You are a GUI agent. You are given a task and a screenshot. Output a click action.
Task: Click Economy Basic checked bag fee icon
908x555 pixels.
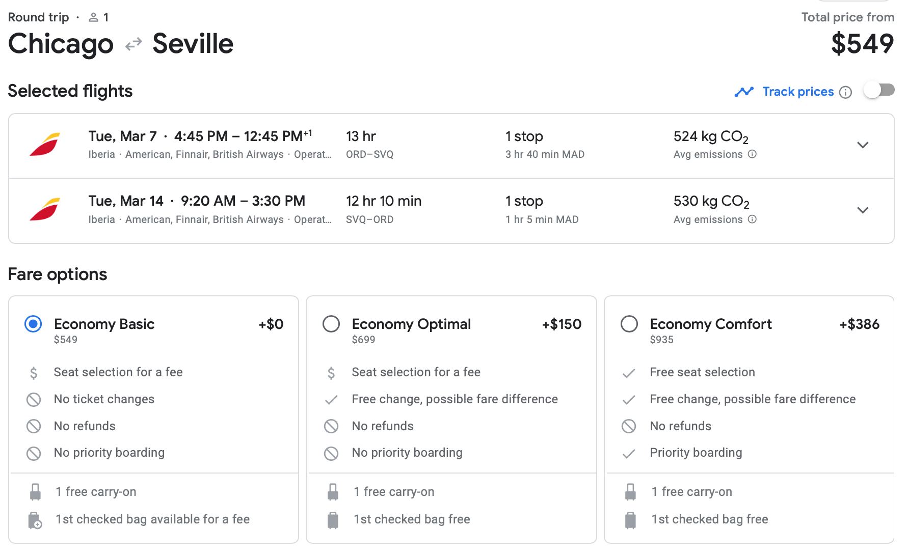click(x=35, y=520)
